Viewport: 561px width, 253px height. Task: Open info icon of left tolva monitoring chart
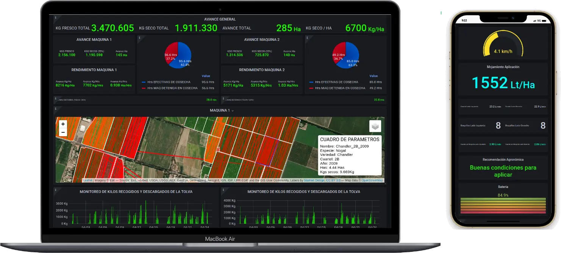[x=56, y=190]
